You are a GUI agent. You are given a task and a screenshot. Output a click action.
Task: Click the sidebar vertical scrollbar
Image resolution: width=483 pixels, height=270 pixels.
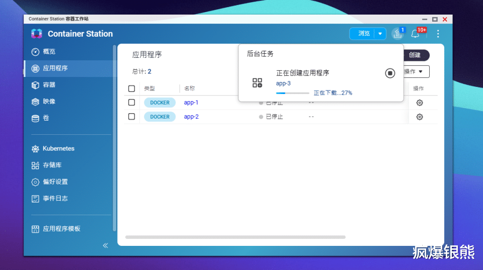click(115, 138)
